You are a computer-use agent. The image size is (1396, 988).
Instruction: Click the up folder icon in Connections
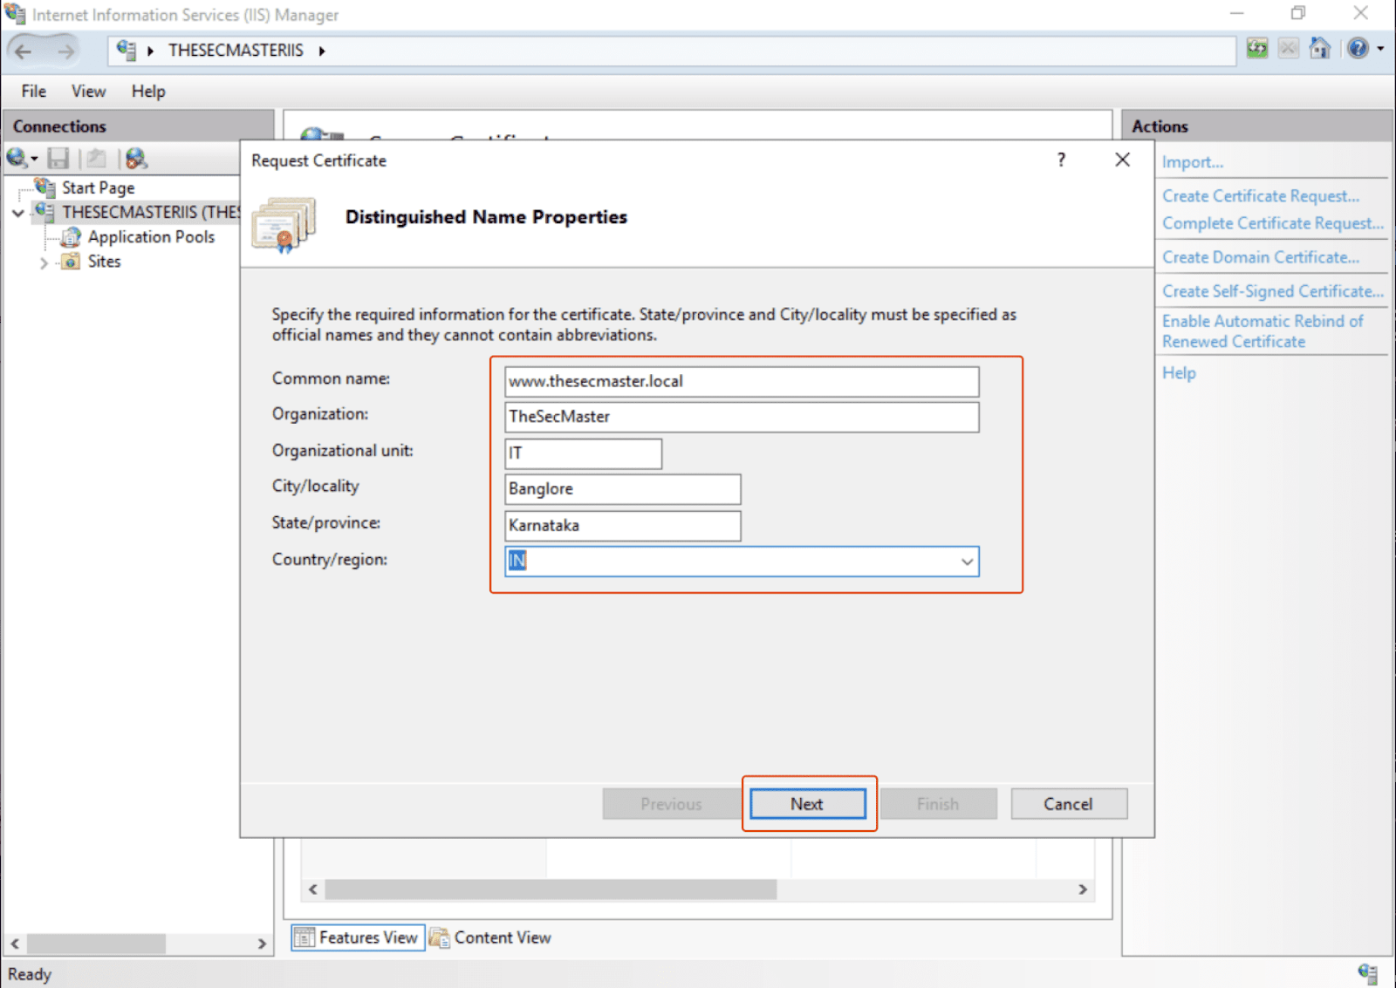coord(96,158)
